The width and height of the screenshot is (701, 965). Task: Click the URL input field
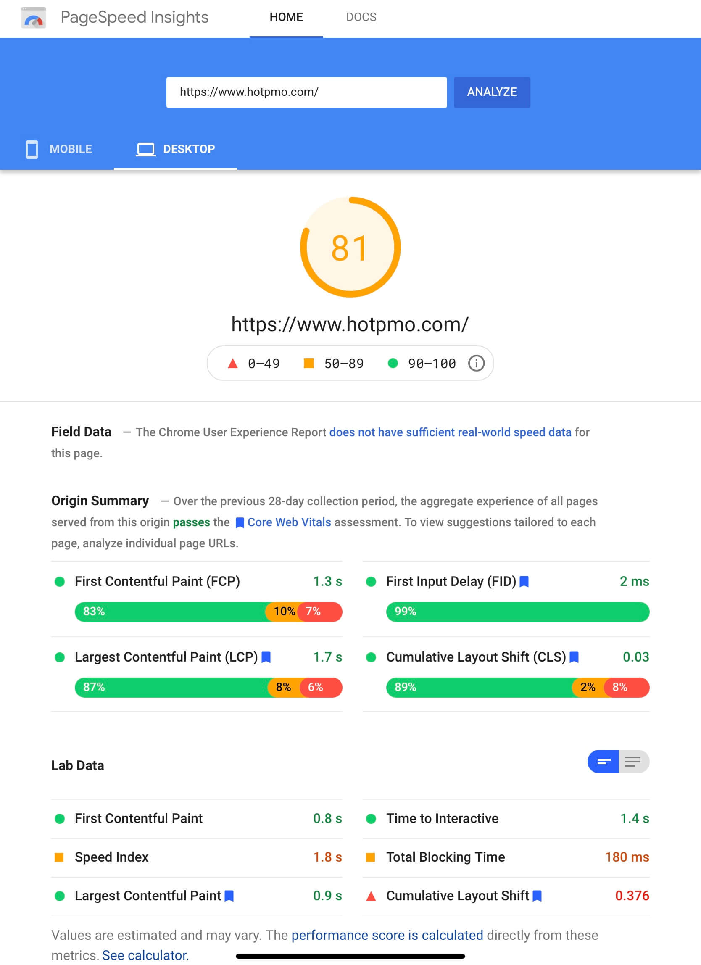(306, 92)
